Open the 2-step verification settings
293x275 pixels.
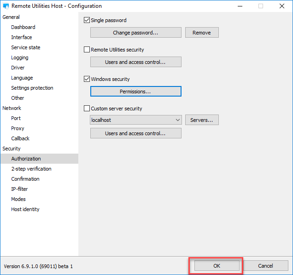[31, 169]
